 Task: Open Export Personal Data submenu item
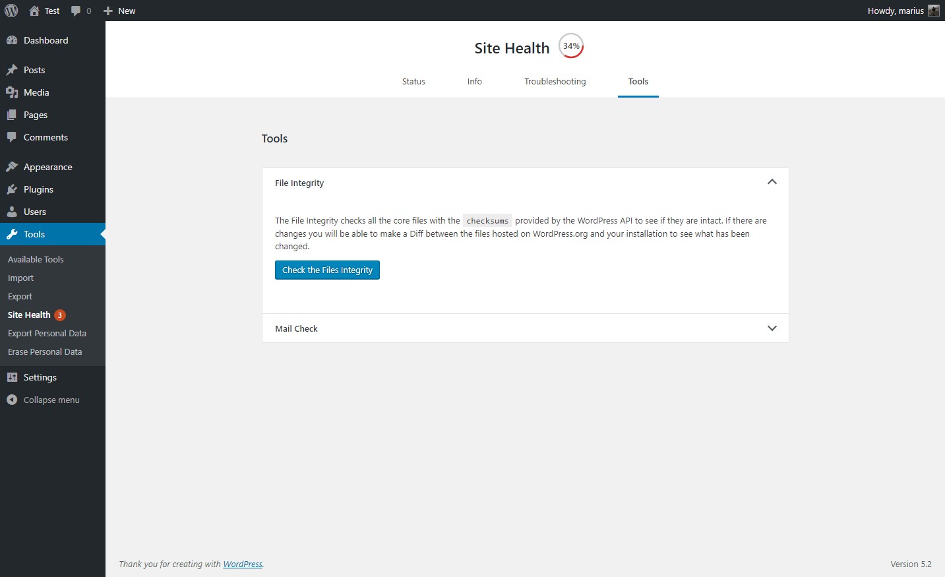pyautogui.click(x=47, y=334)
